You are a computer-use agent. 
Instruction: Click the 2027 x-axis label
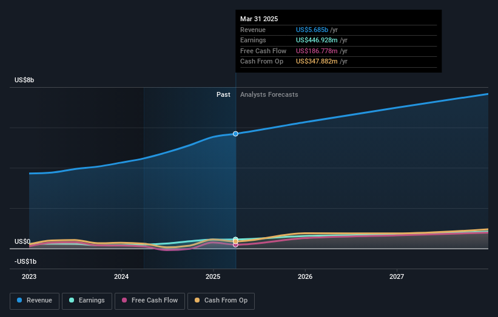(x=397, y=276)
